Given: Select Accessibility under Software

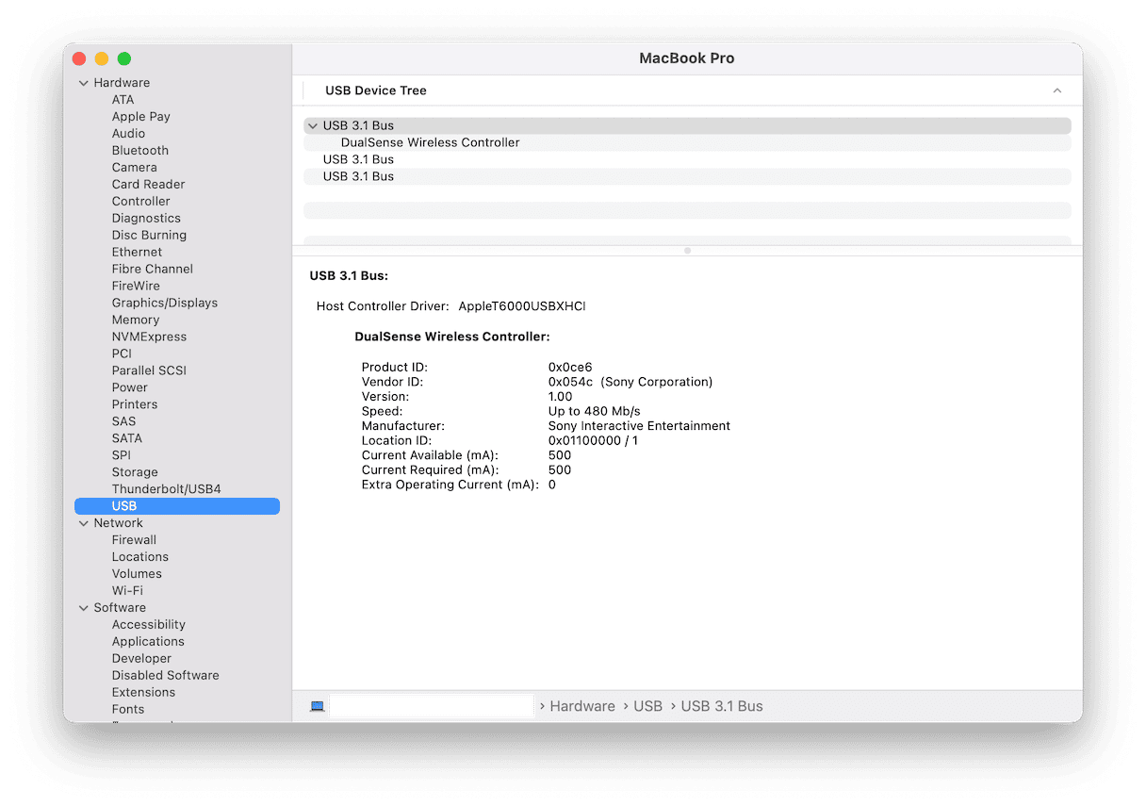Looking at the screenshot, I should [149, 626].
